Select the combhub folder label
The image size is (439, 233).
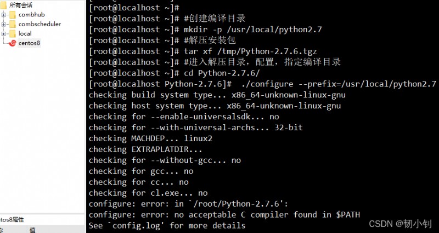(x=32, y=15)
